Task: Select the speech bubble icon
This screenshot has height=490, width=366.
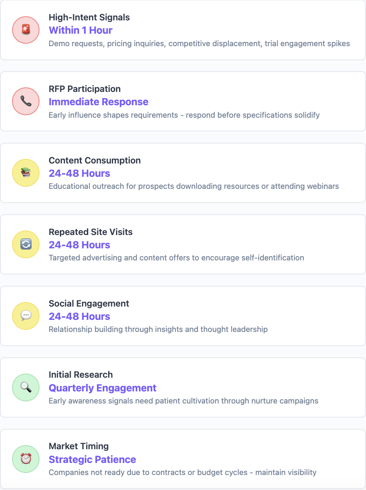Action: pyautogui.click(x=26, y=316)
